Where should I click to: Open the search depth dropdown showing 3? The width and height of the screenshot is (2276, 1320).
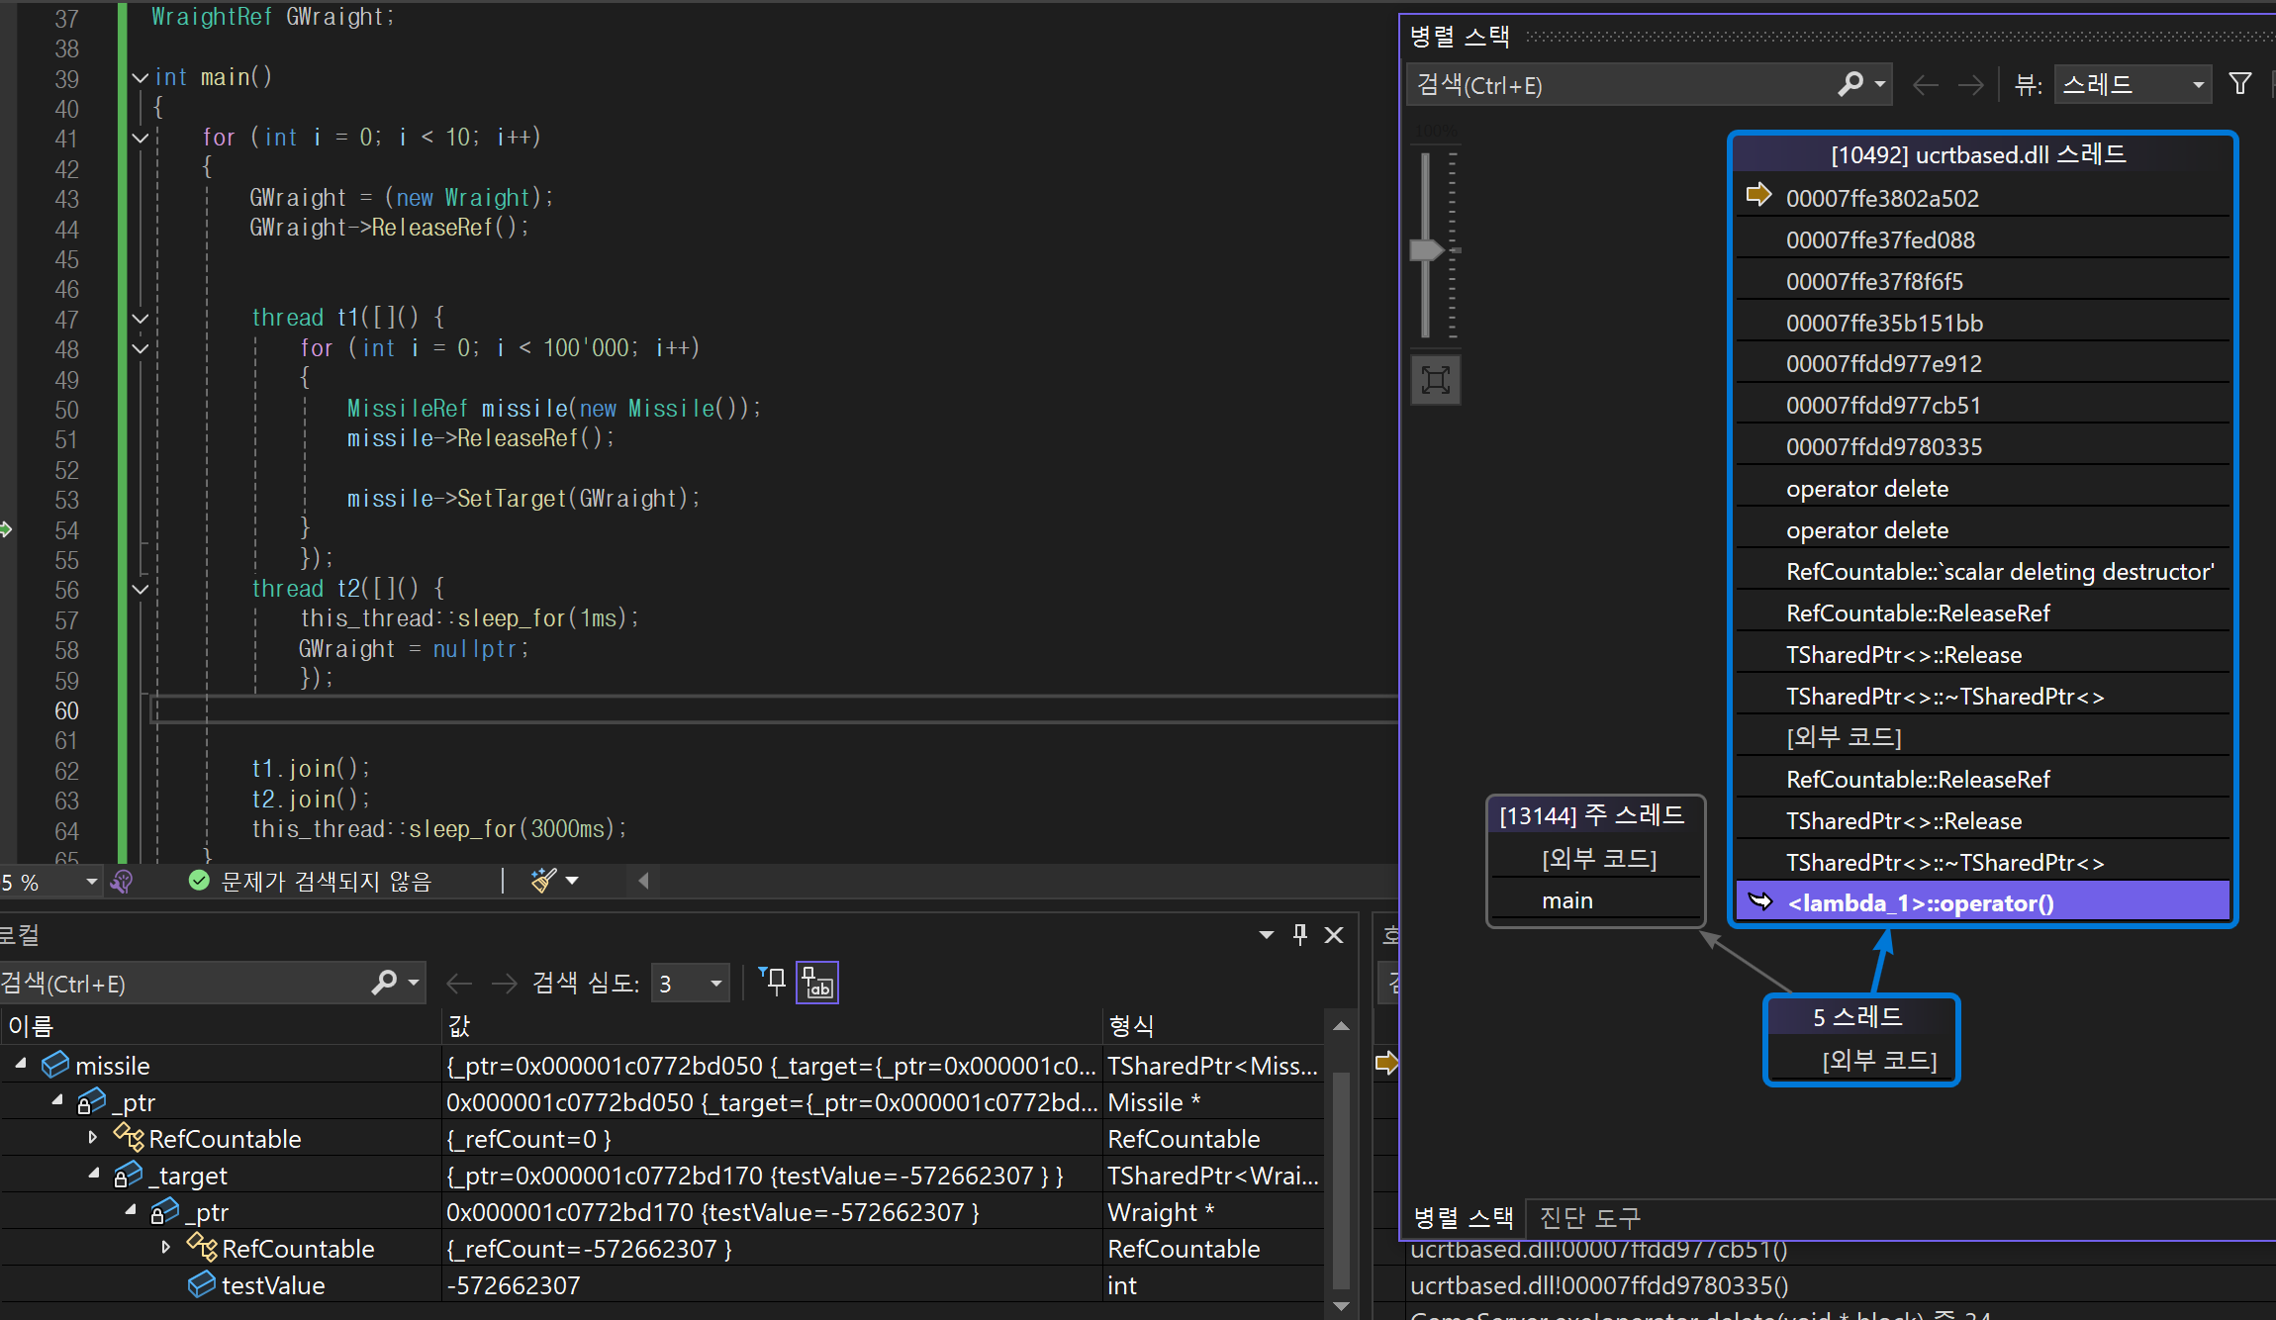coord(690,984)
